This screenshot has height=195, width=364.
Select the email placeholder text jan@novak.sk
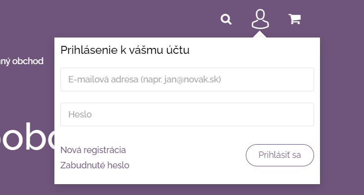click(192, 79)
